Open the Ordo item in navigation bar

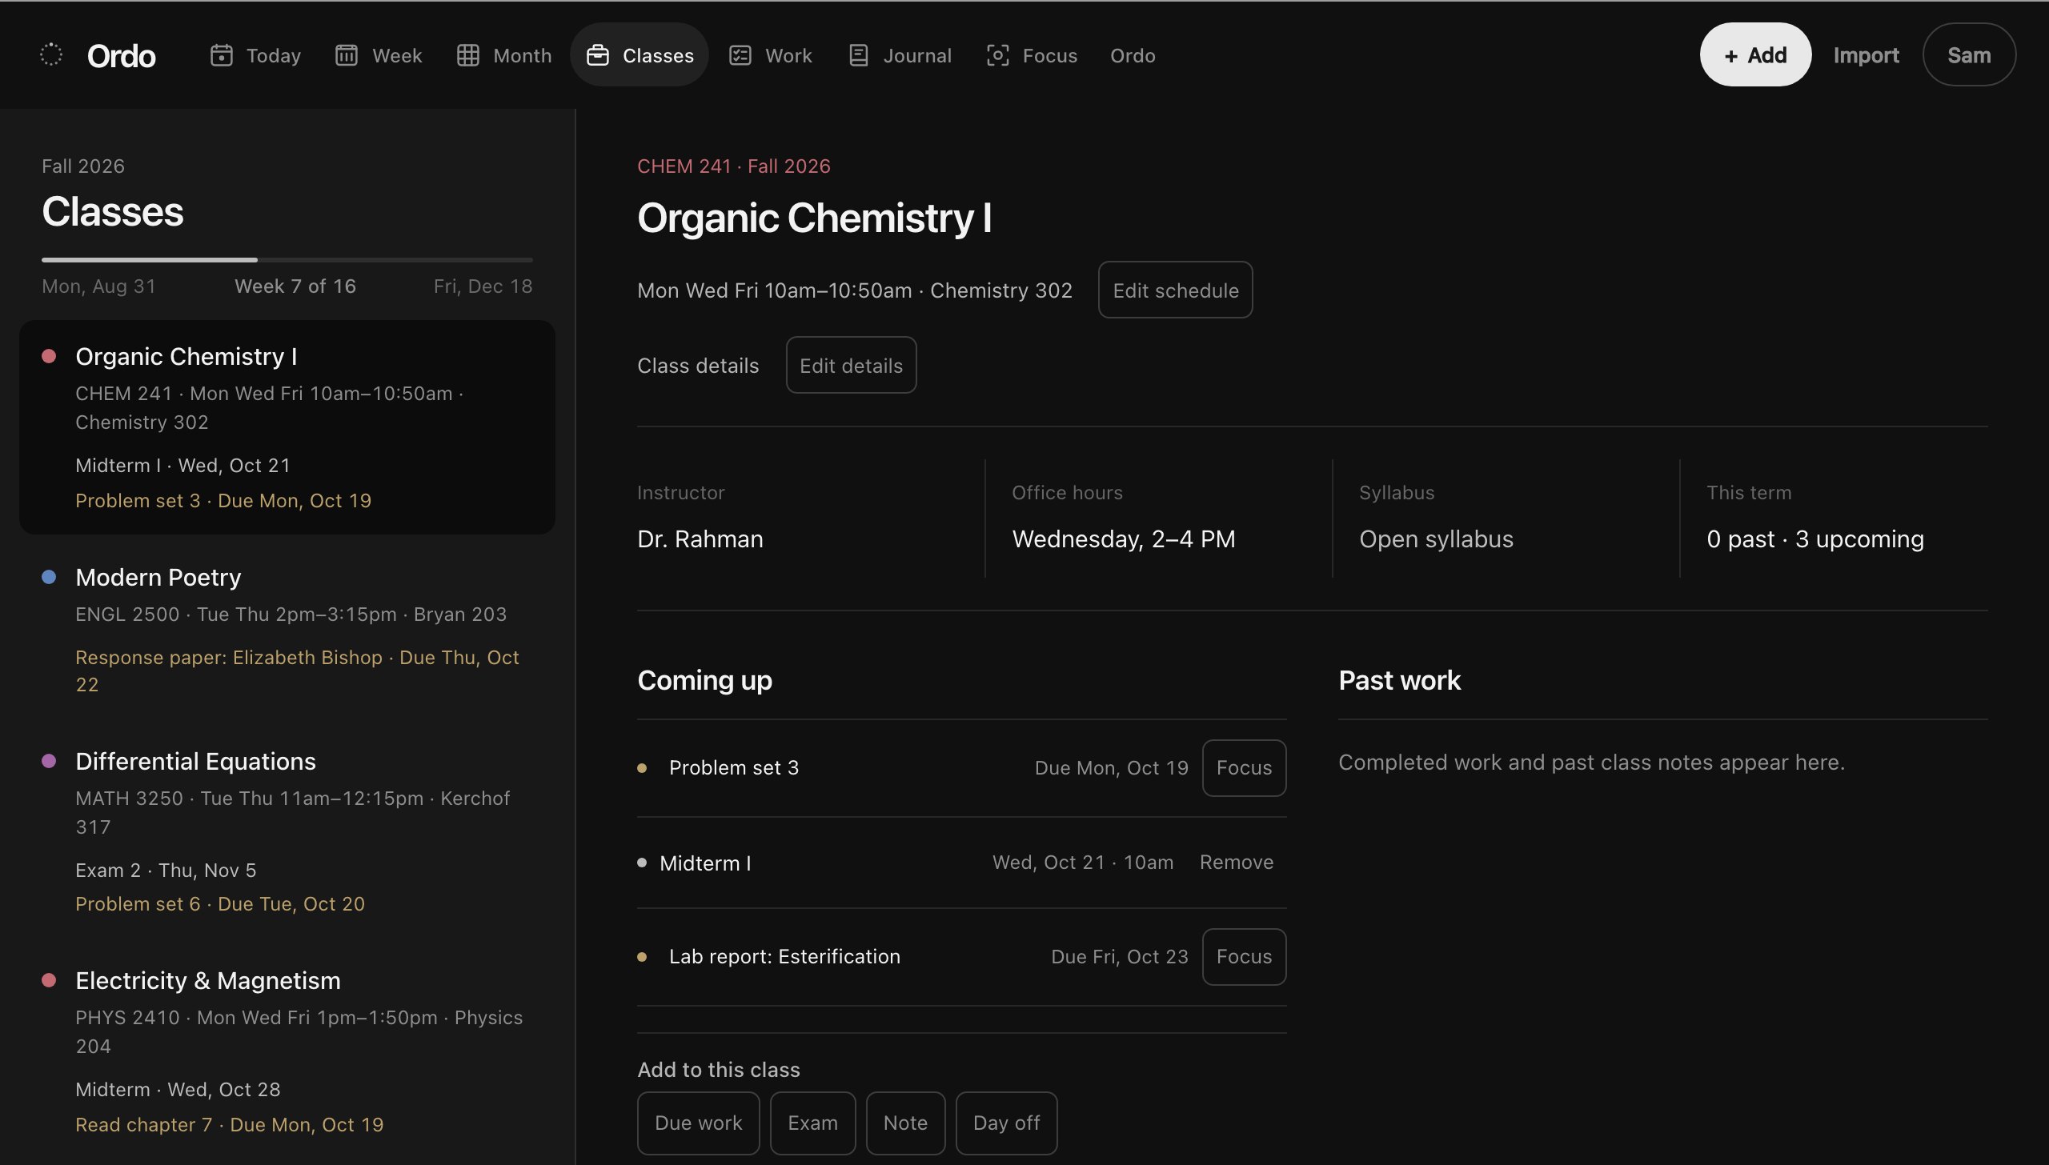1133,55
